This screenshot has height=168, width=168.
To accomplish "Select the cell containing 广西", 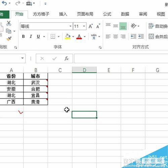I will (x=11, y=102).
